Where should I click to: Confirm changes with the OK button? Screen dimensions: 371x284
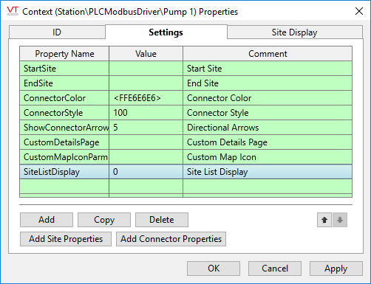pyautogui.click(x=214, y=269)
